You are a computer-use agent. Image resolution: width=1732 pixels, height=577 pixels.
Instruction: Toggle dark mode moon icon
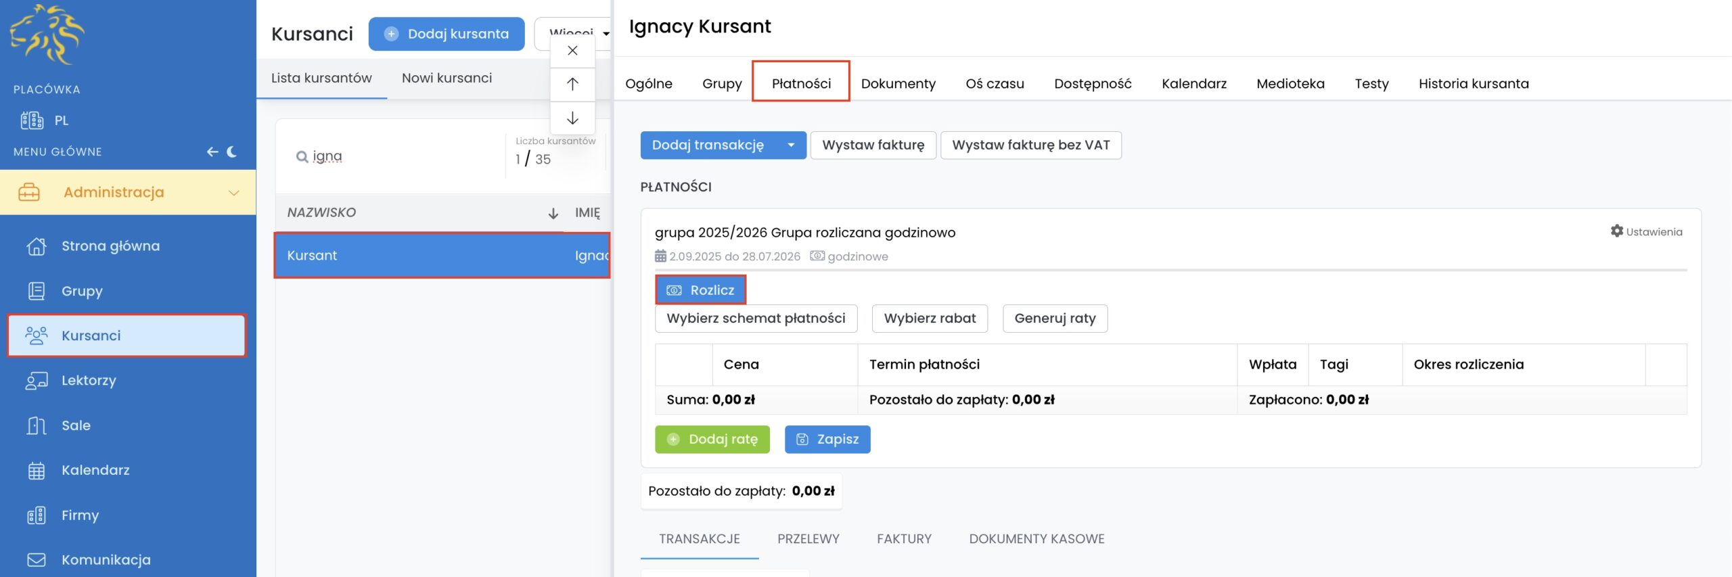[232, 152]
